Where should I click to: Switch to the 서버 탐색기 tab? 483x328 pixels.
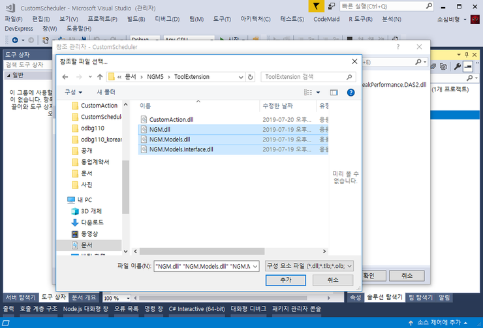(21, 297)
